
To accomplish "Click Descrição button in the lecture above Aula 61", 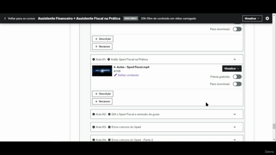I will 103,39.
